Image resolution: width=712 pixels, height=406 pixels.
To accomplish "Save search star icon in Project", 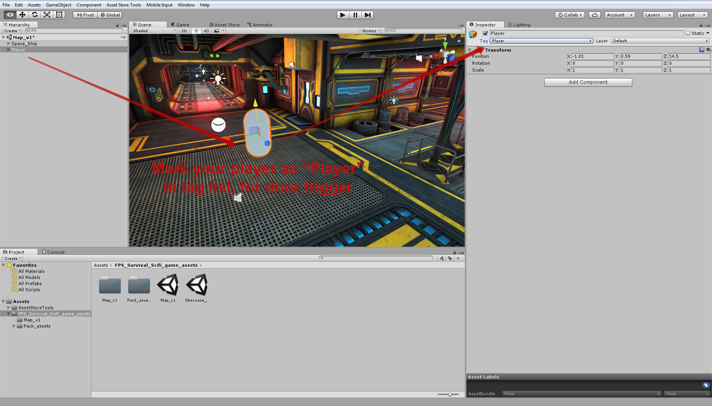I will [x=458, y=258].
